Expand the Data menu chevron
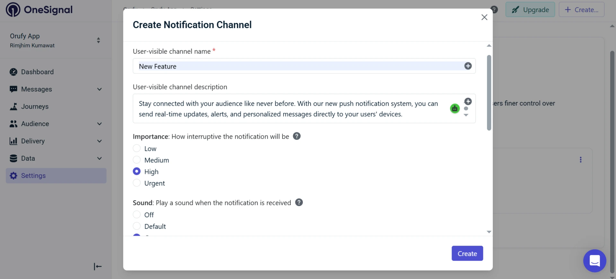616x279 pixels. coord(100,158)
